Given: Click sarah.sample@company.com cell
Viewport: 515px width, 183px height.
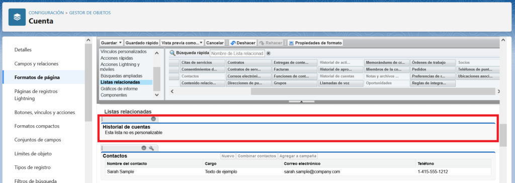Looking at the screenshot, I should (312, 171).
